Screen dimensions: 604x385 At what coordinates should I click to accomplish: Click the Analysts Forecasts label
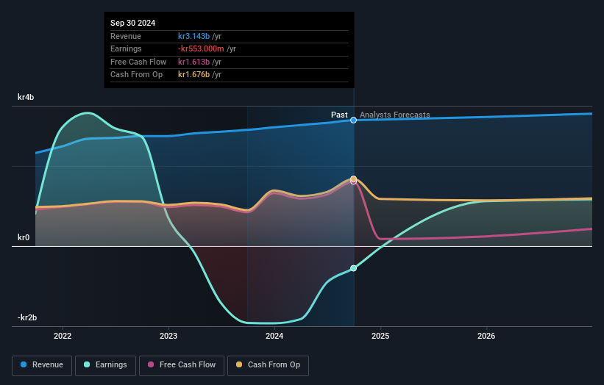point(395,115)
